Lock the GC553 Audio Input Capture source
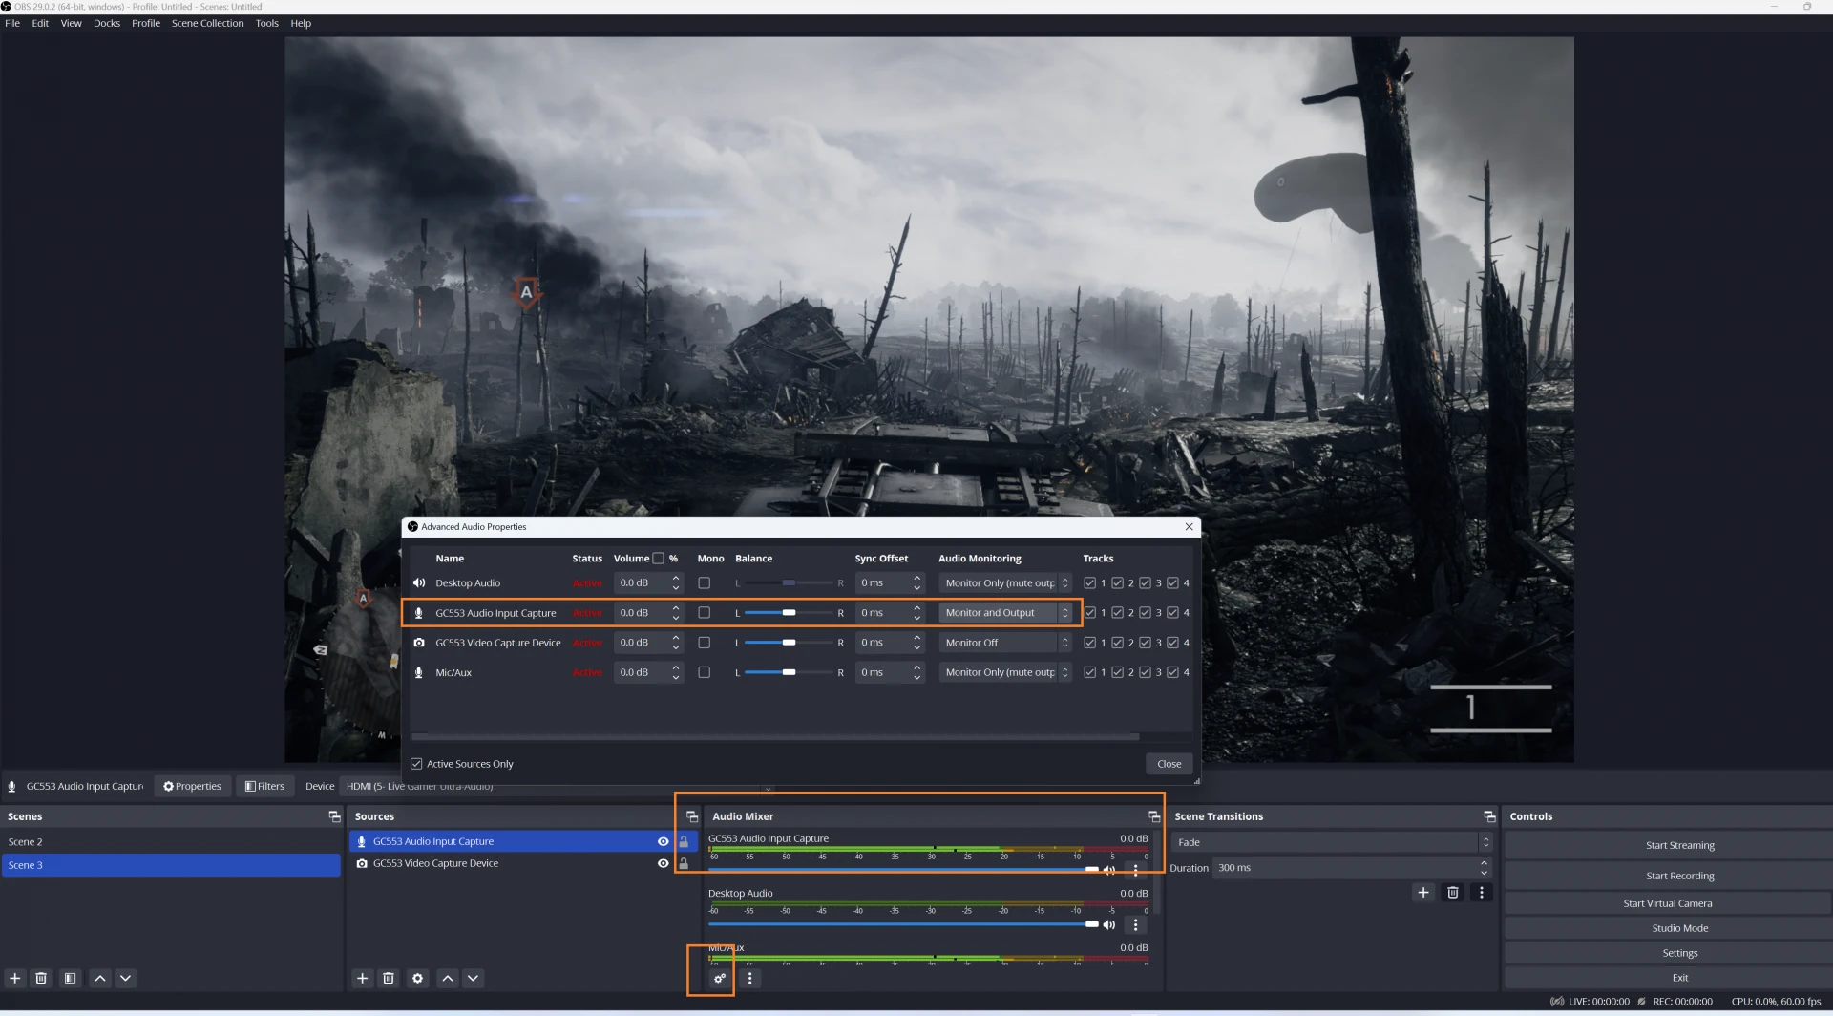 (x=684, y=841)
